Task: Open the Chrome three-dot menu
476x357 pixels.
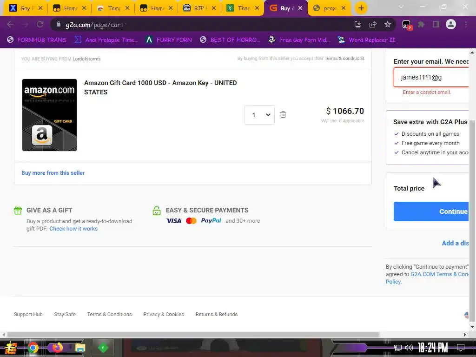Action: (466, 25)
